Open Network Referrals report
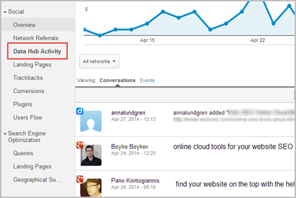 [36, 38]
